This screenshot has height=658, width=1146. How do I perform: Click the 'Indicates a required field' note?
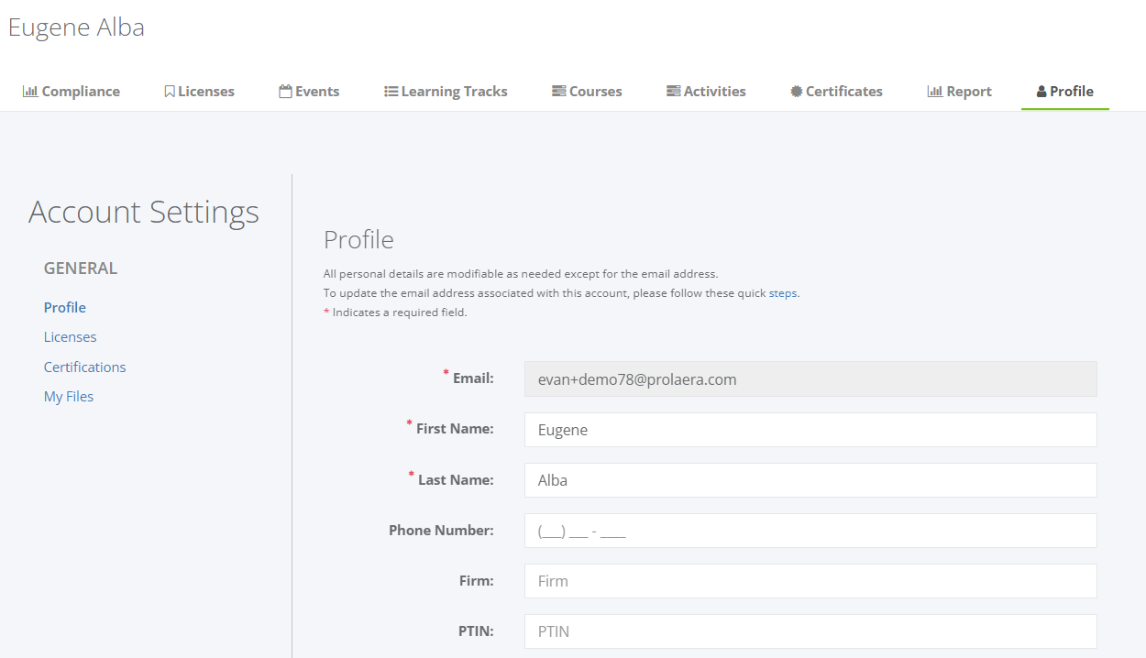(x=400, y=313)
